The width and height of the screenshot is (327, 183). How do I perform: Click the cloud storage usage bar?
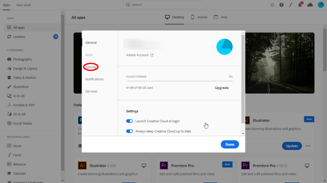179,81
